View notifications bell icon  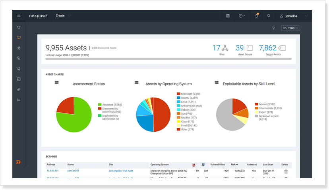256,16
